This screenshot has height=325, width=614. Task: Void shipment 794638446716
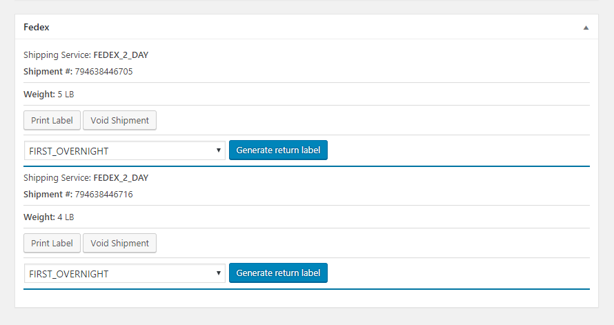point(120,243)
